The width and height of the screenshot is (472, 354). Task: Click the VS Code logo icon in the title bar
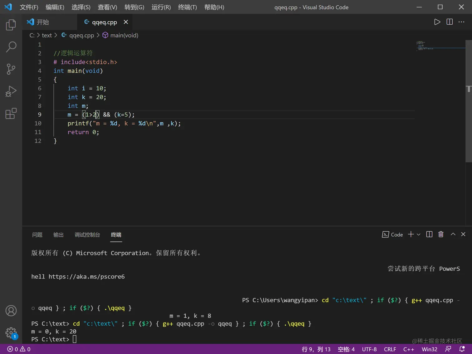point(8,7)
